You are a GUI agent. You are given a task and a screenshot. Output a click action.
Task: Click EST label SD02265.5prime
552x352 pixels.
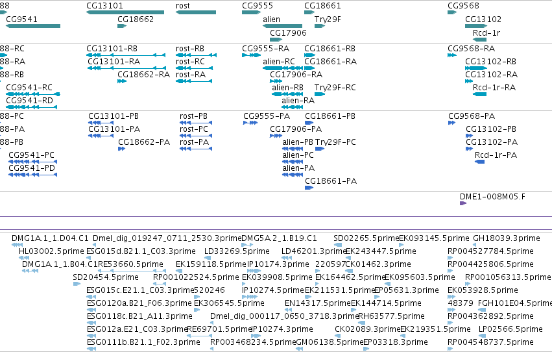pos(366,238)
